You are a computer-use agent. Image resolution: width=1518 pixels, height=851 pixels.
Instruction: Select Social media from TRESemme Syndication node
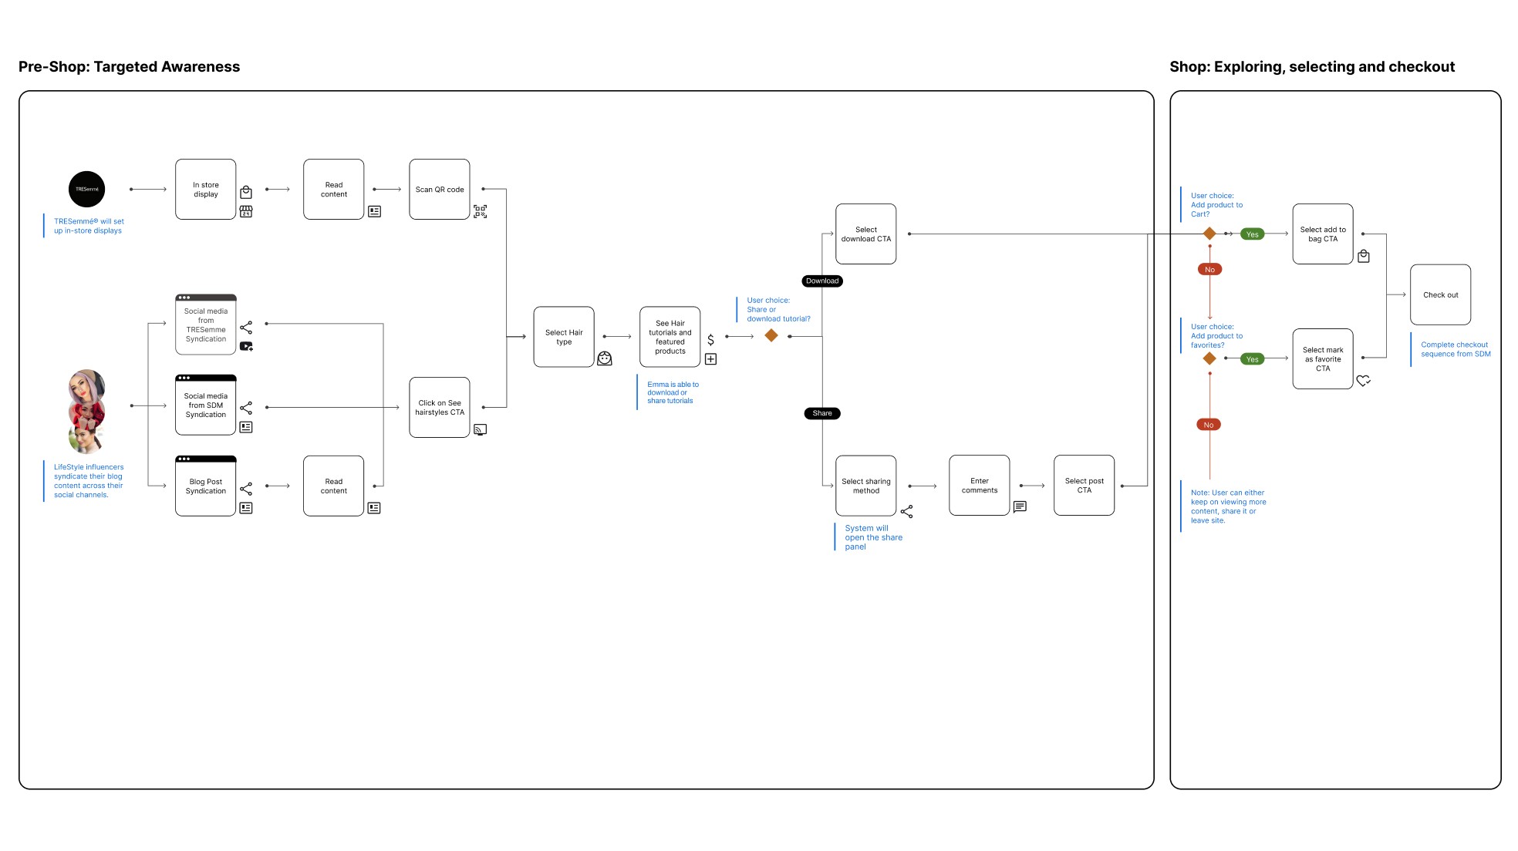(x=206, y=325)
